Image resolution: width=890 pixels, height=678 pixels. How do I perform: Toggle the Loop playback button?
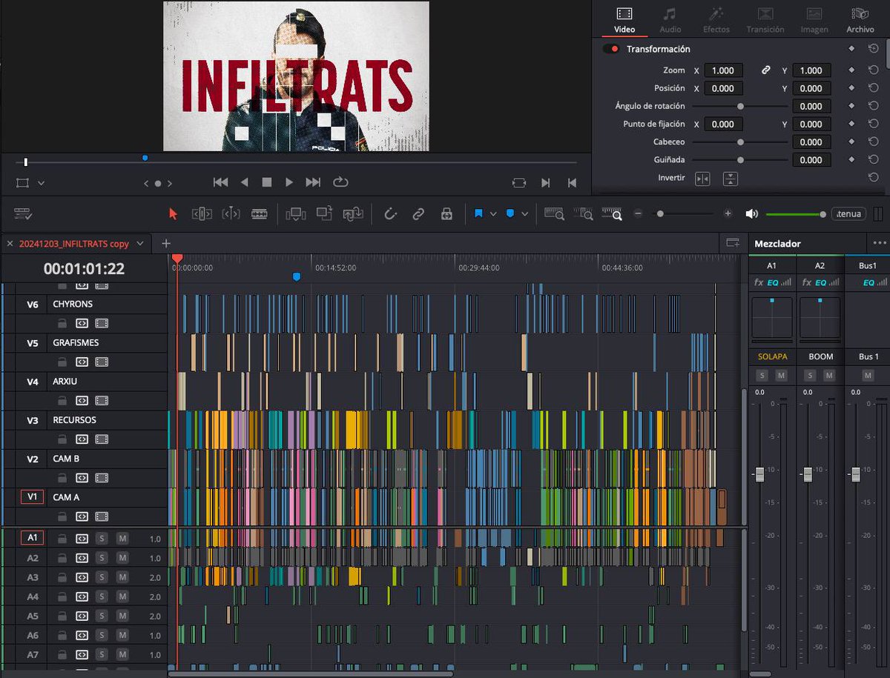(x=340, y=182)
